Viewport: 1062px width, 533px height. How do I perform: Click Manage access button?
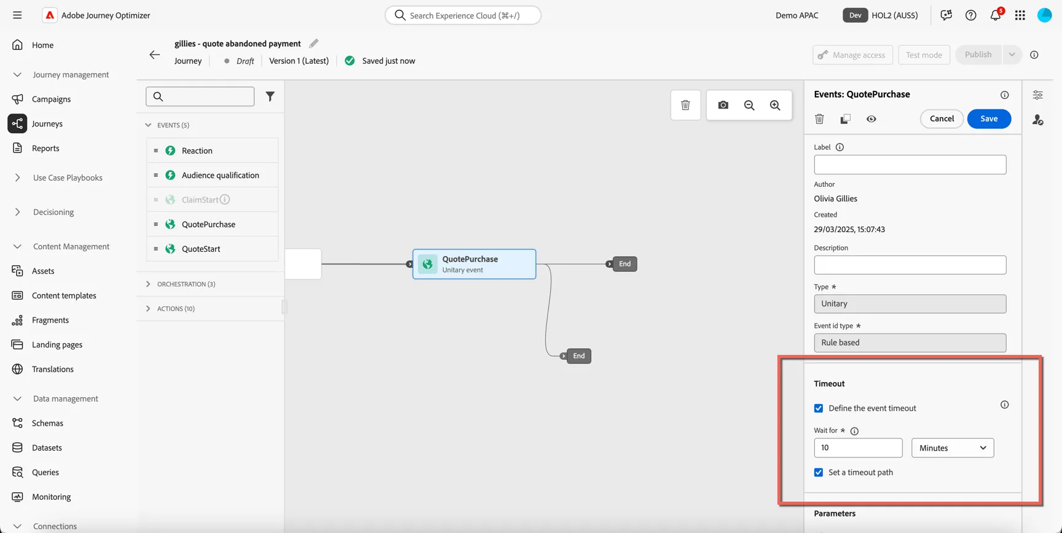pyautogui.click(x=852, y=55)
